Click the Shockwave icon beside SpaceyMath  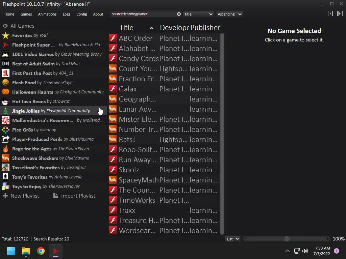(x=113, y=180)
